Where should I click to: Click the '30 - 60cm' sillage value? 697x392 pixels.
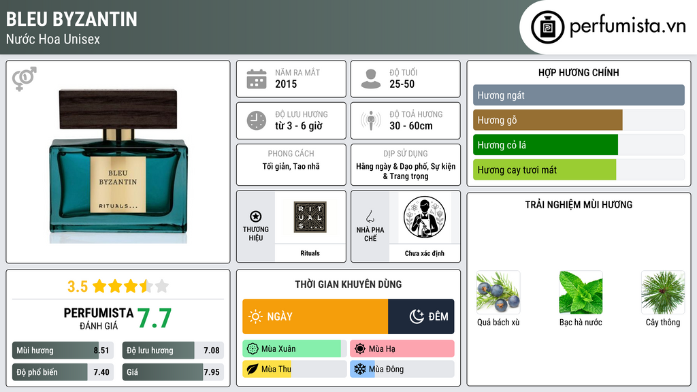coord(411,126)
